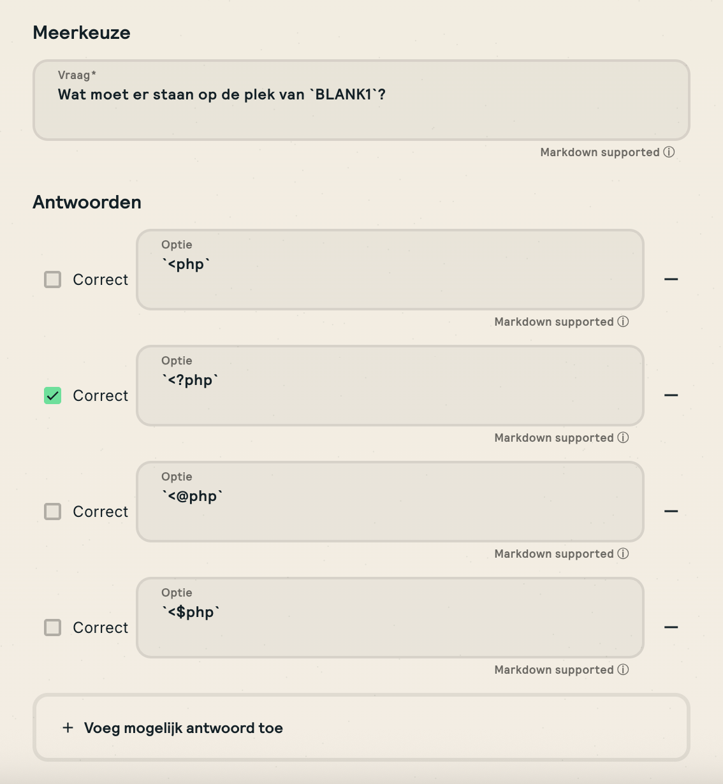The image size is (723, 784).
Task: Mark the `<$php` option as correct
Action: pos(53,628)
